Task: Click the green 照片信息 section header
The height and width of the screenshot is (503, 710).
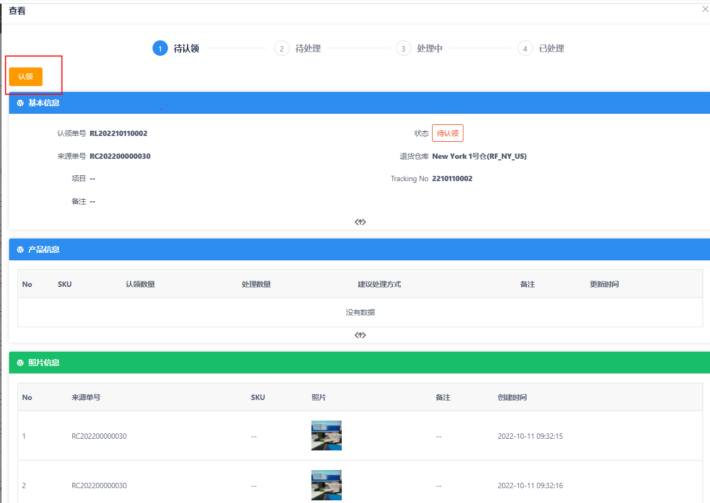Action: (x=359, y=363)
